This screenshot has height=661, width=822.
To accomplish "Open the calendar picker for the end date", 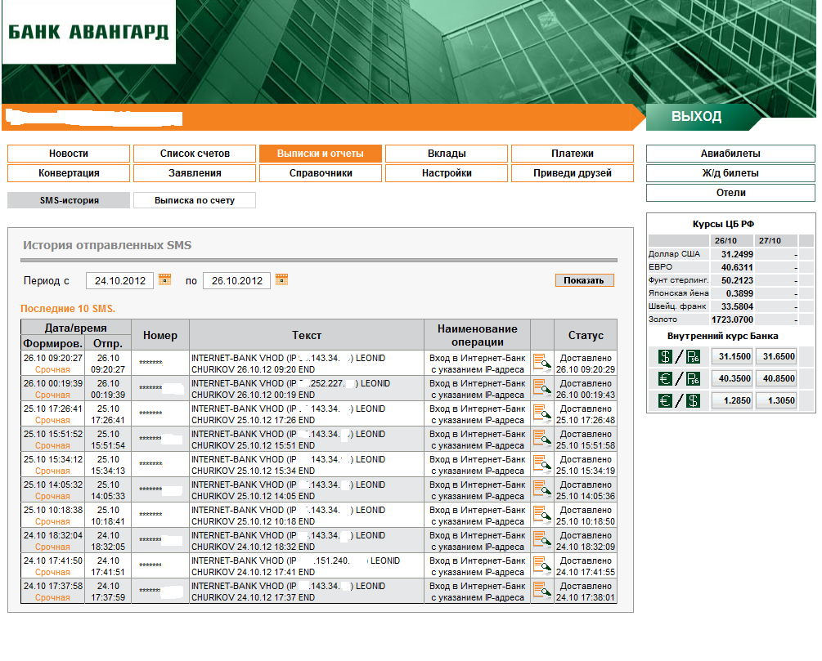I will pos(281,279).
